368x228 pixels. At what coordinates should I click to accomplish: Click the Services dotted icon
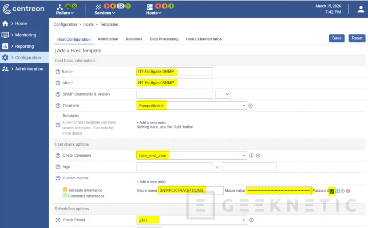click(x=98, y=7)
